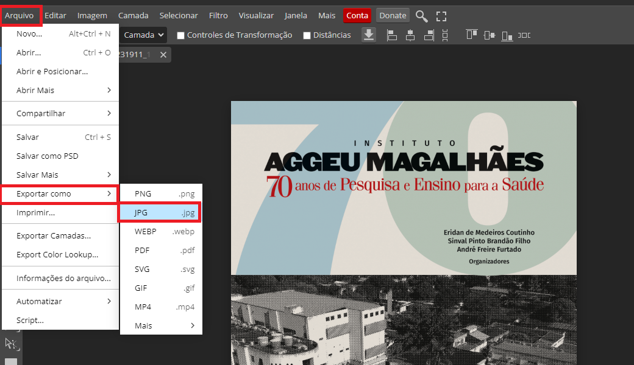Screen dimensions: 634x365
Task: Open the Camada dropdown selector
Action: point(143,35)
